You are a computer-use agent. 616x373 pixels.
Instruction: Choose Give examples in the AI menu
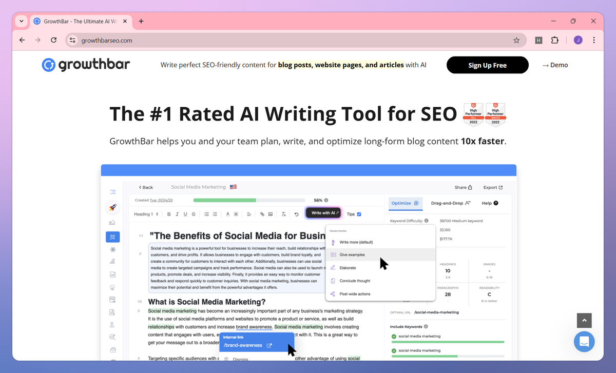click(380, 254)
